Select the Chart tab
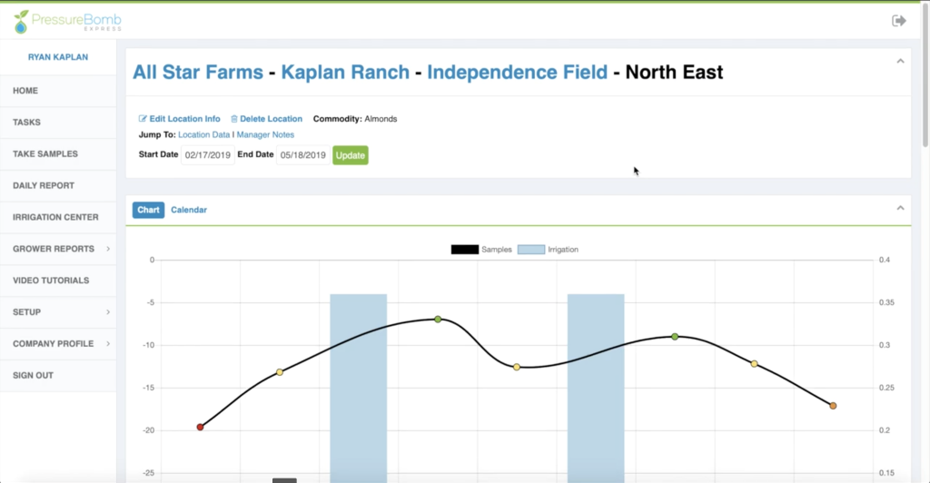 point(148,210)
